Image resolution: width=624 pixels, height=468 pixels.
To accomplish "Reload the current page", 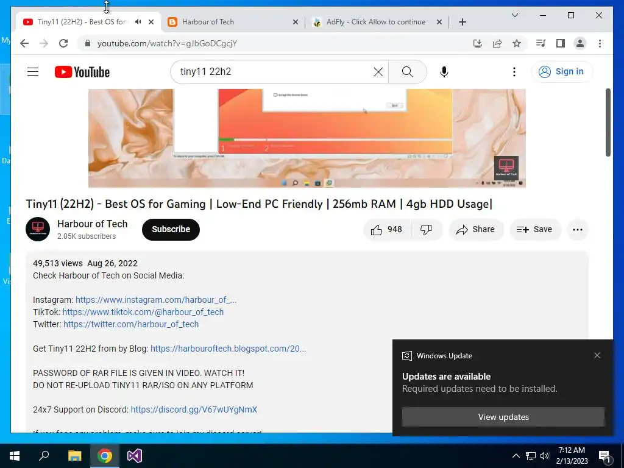I will (63, 43).
